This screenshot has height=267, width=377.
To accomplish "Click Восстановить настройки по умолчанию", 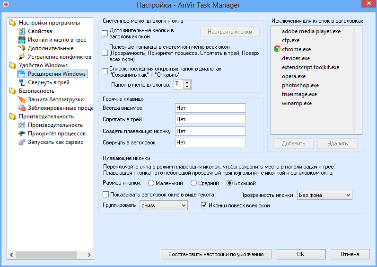I will pyautogui.click(x=216, y=254).
